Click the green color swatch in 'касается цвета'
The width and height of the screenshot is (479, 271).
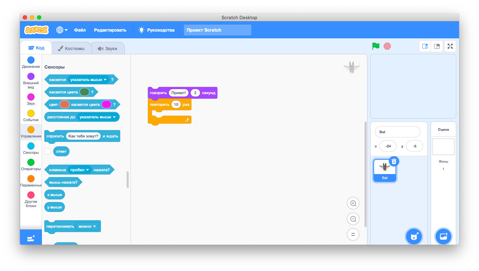click(x=84, y=92)
